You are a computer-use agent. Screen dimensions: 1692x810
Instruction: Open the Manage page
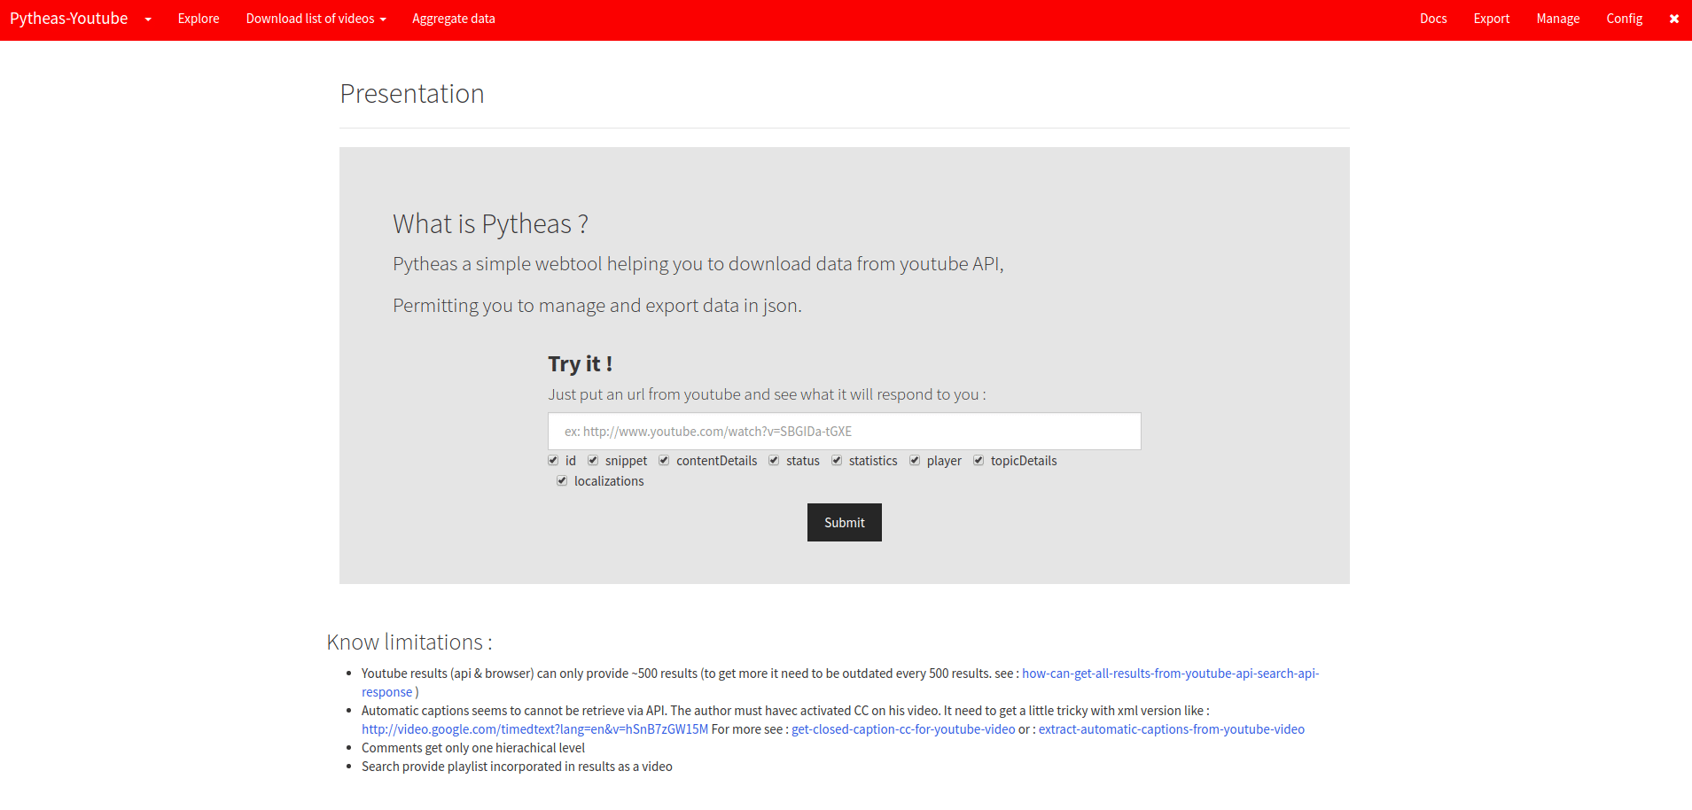(1558, 19)
